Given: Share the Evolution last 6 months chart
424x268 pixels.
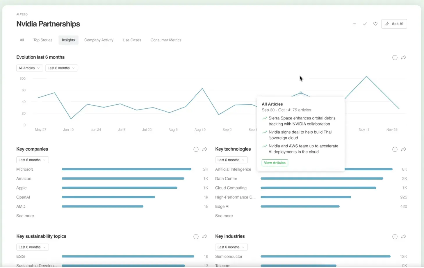Looking at the screenshot, I should tap(404, 58).
